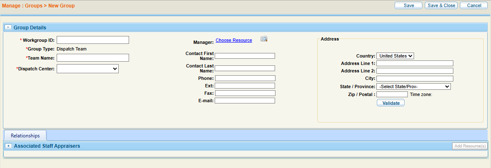491x168 pixels.
Task: Open the Dispatch Center dropdown
Action: (88, 69)
